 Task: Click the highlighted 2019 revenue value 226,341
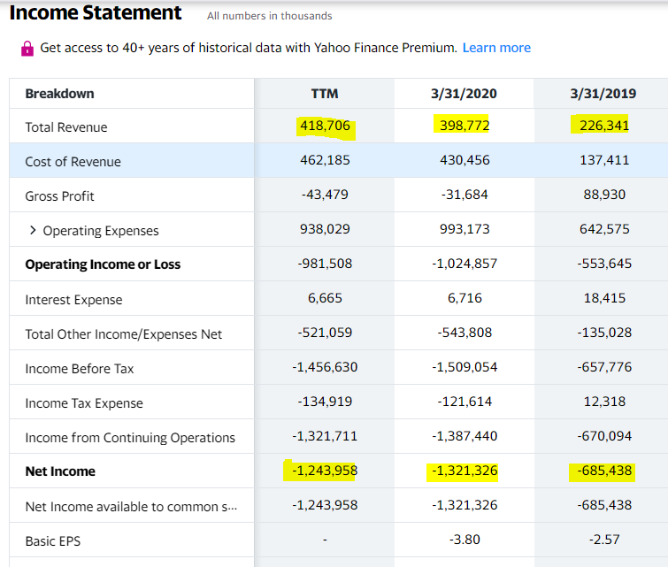tap(603, 126)
